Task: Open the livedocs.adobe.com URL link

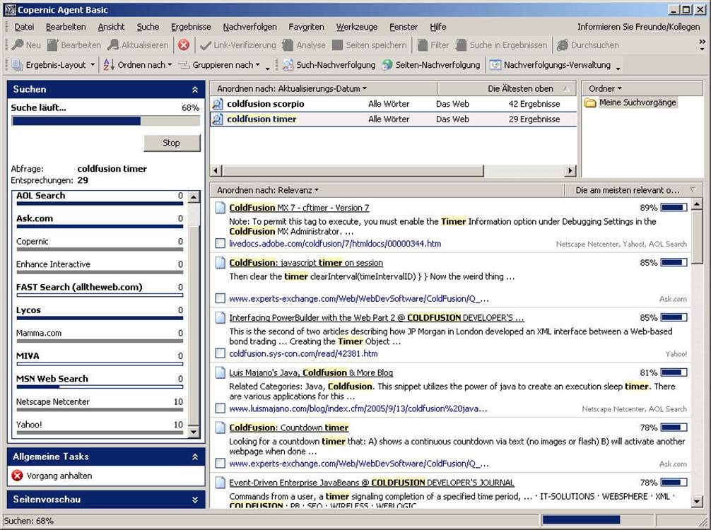Action: [x=334, y=244]
